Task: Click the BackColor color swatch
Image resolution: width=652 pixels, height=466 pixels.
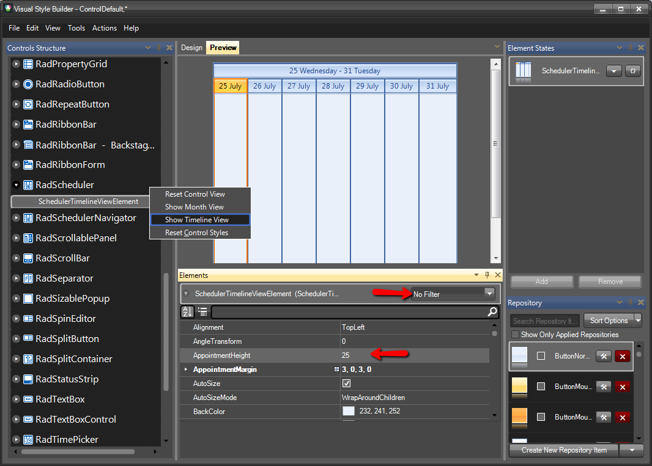Action: coord(348,411)
